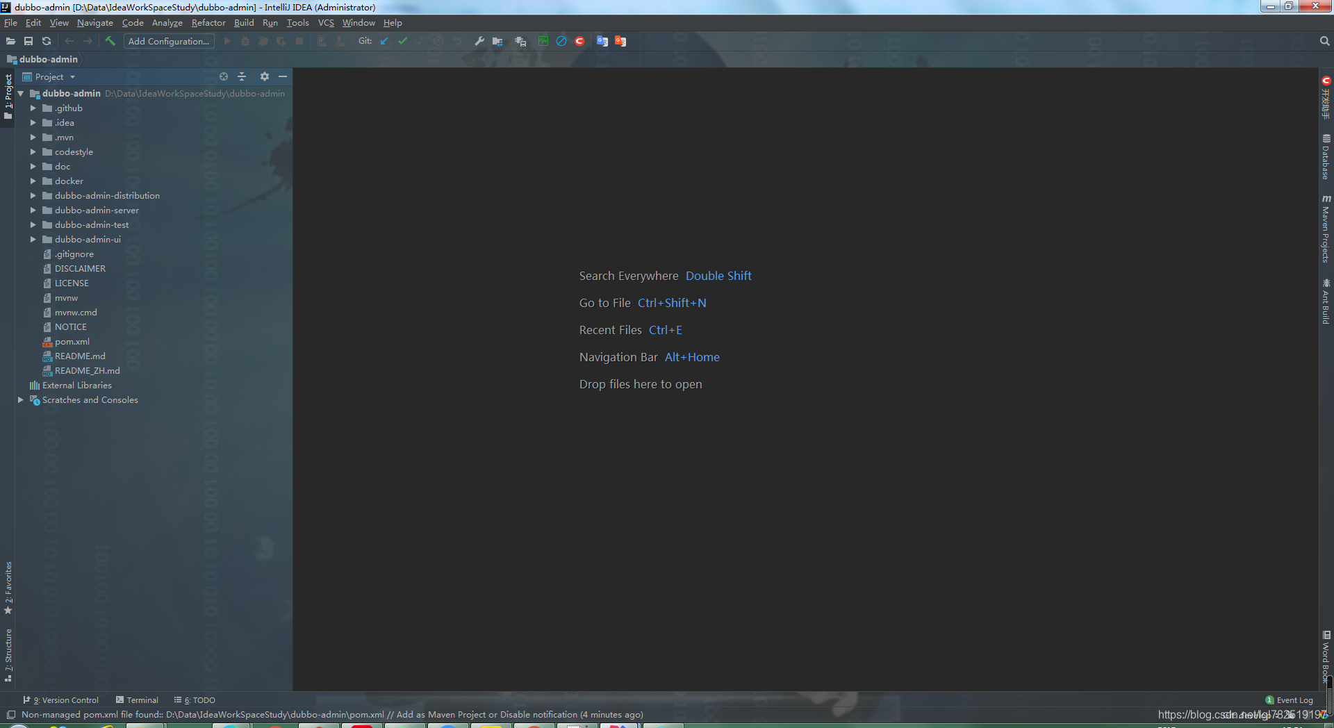The image size is (1334, 728).
Task: Open the Terminal tool window
Action: point(137,700)
